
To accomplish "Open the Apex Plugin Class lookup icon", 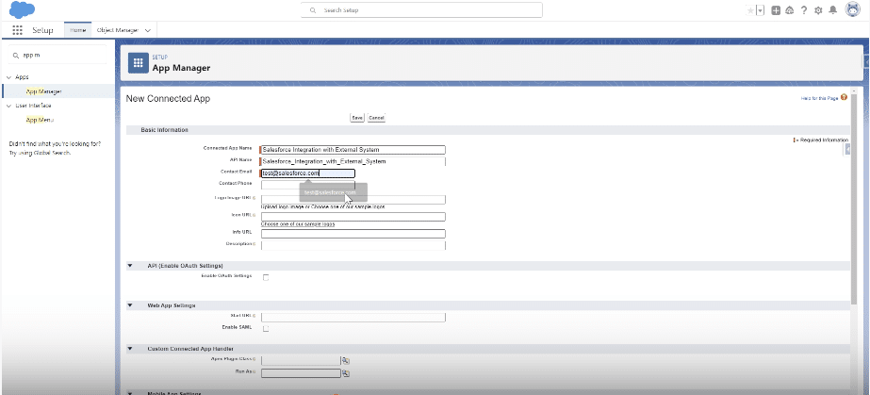I will [346, 360].
